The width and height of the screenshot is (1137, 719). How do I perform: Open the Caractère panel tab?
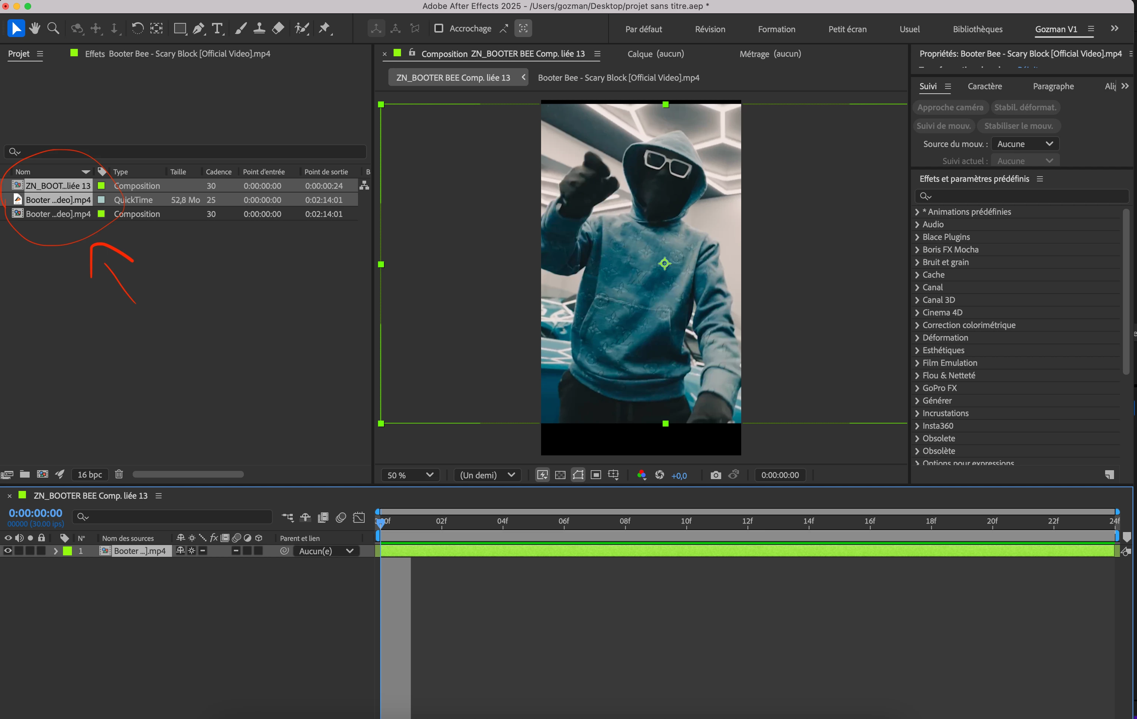point(984,86)
